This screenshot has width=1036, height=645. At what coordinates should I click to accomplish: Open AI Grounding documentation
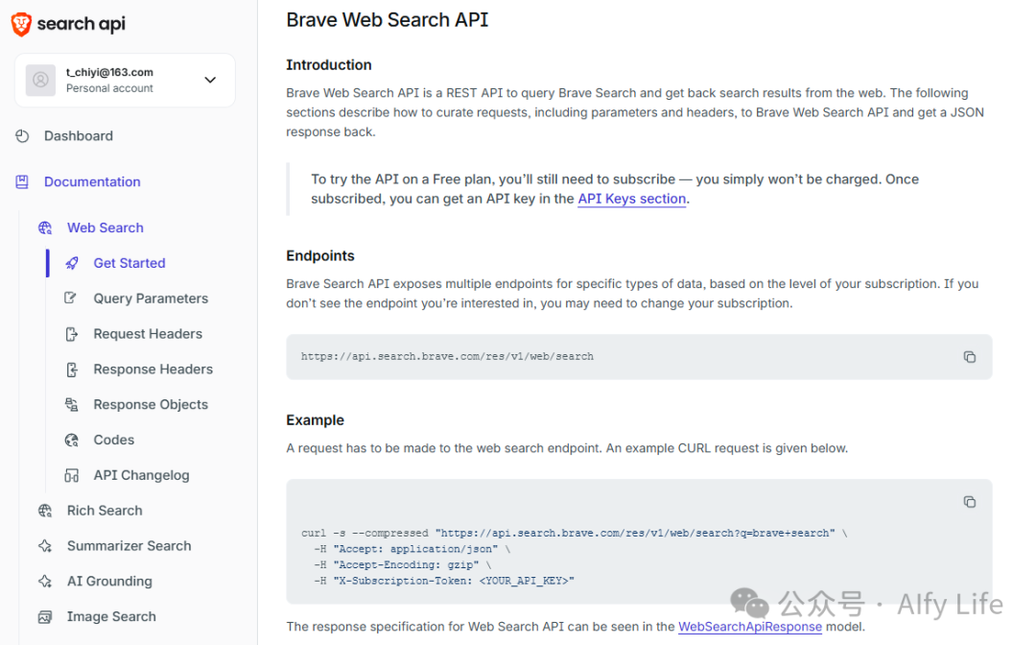click(109, 582)
